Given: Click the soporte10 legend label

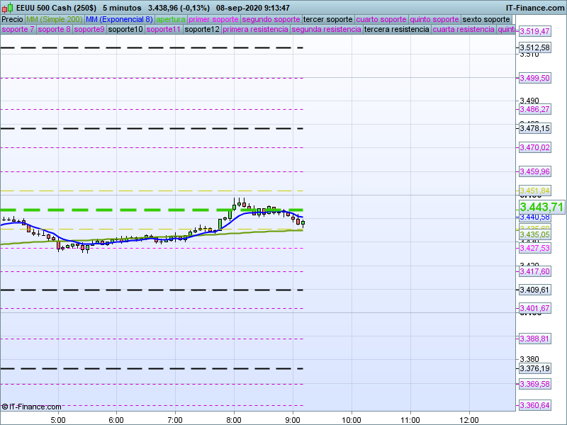Looking at the screenshot, I should (125, 29).
